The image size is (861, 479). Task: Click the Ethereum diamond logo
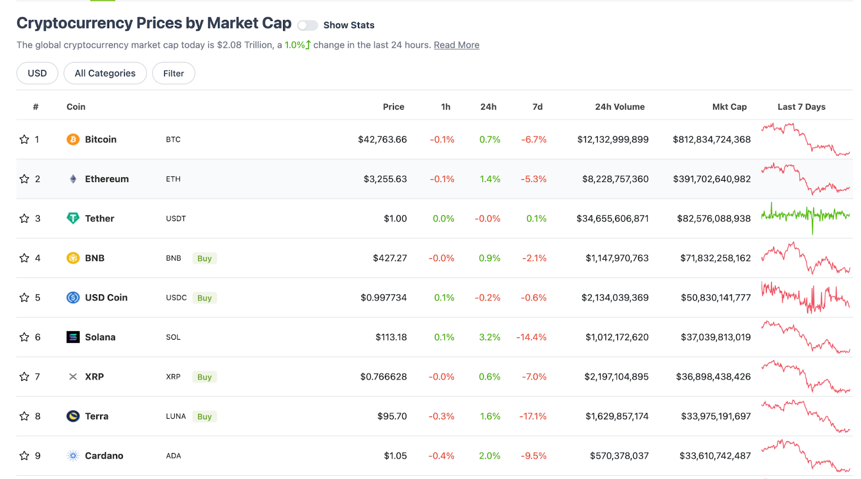tap(73, 179)
